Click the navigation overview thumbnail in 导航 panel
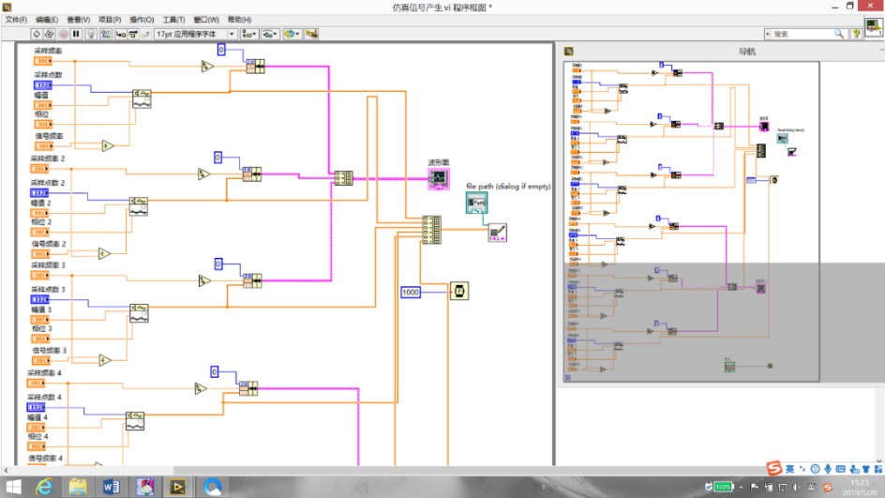This screenshot has height=498, width=885. tap(691, 220)
